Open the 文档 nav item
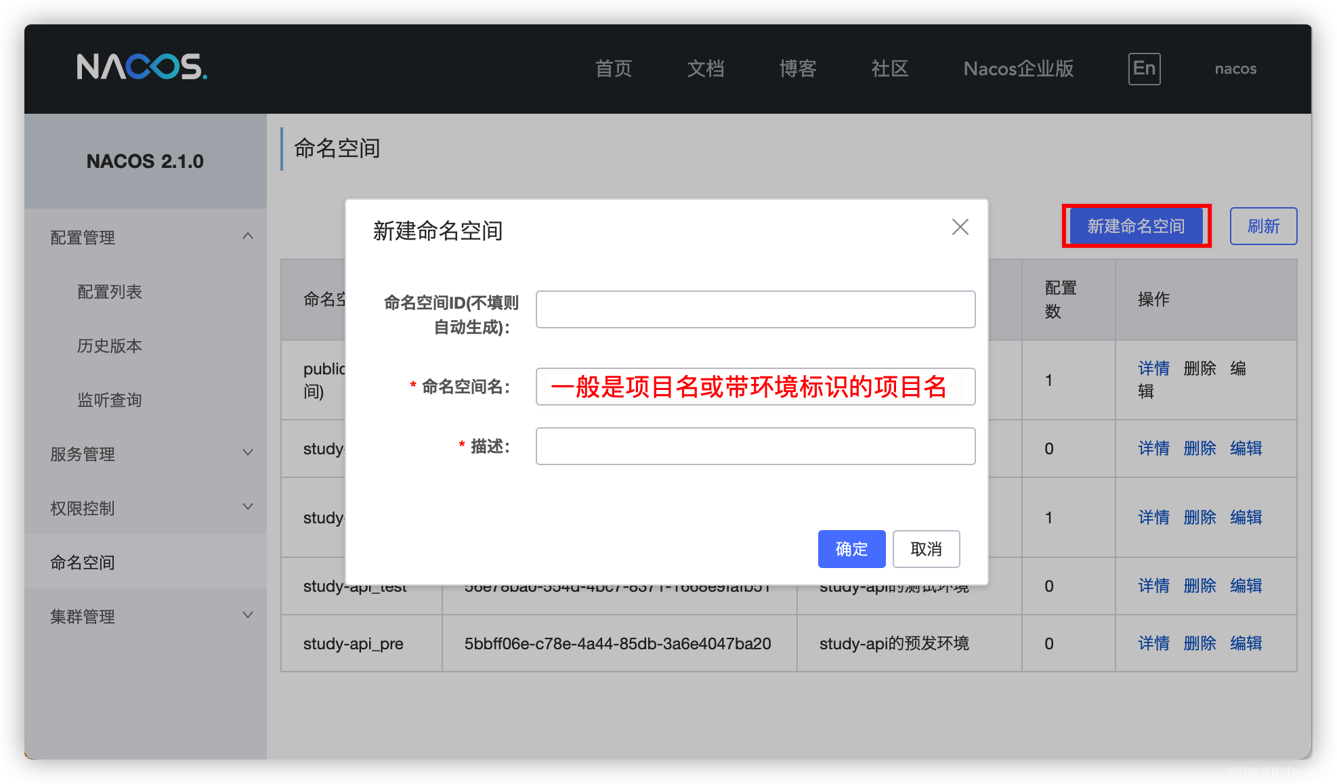Viewport: 1337px width, 784px height. pos(706,68)
